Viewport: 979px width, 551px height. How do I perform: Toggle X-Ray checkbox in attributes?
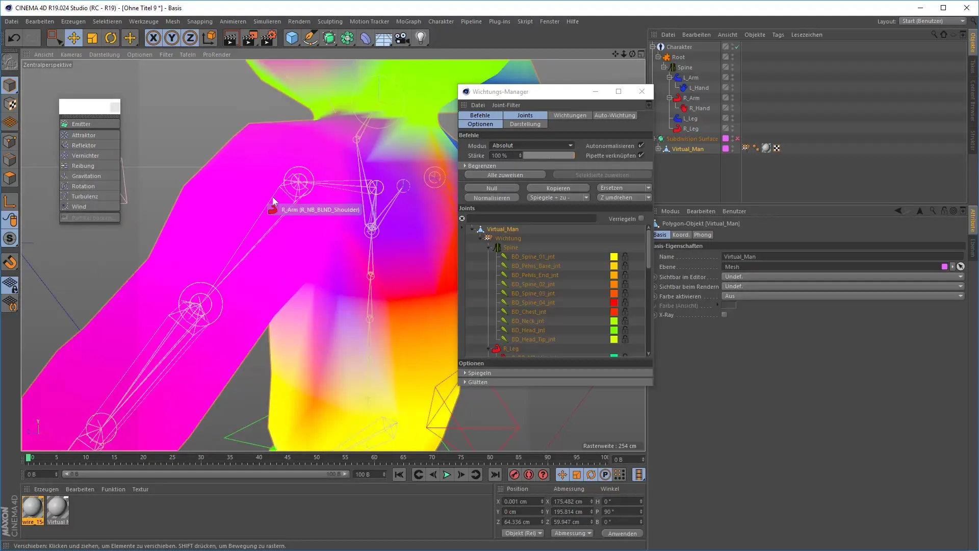724,315
